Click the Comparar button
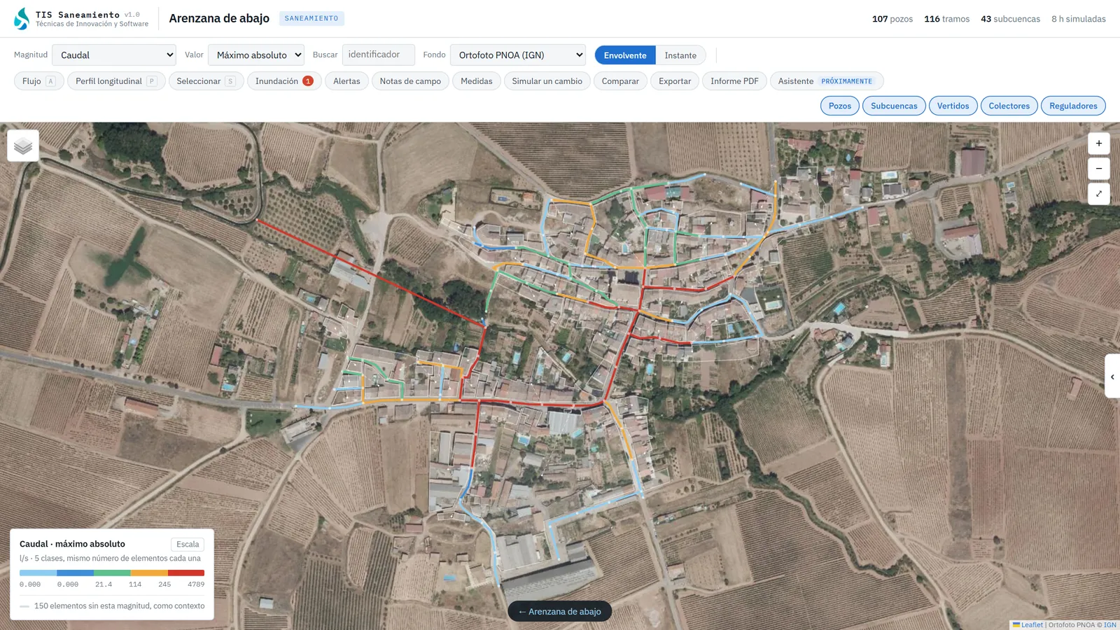The width and height of the screenshot is (1120, 630). click(620, 81)
